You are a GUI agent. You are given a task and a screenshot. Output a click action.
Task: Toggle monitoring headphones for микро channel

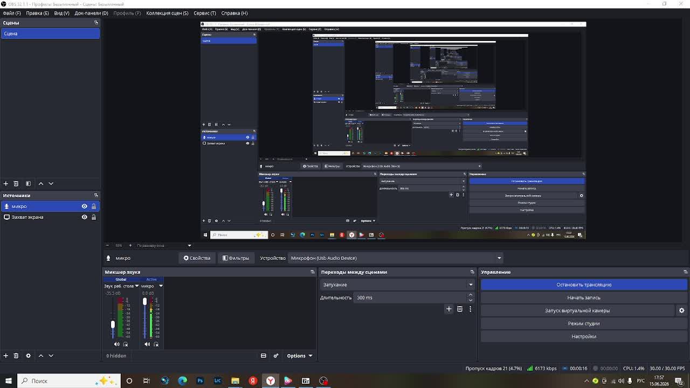point(156,344)
